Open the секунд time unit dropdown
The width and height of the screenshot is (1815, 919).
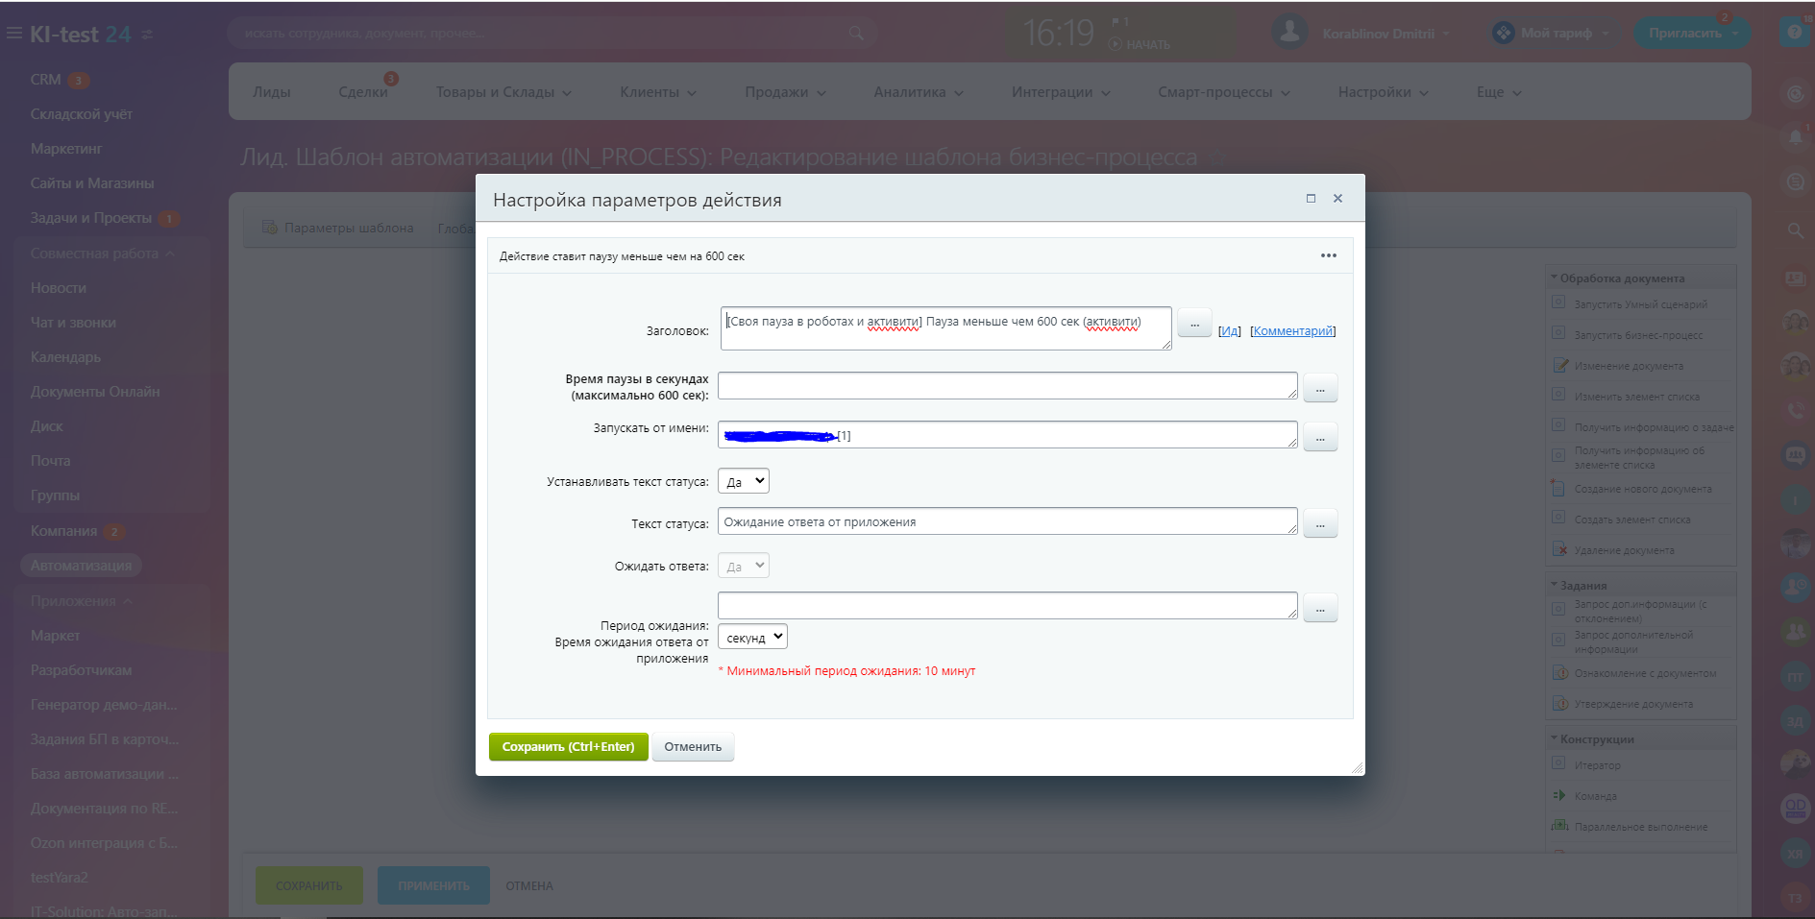[x=752, y=637]
